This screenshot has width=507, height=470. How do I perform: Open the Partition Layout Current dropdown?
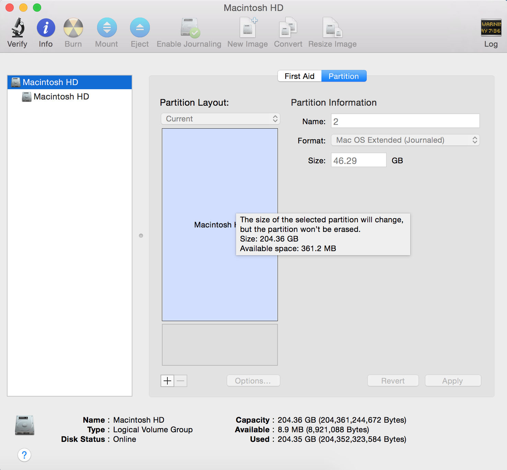click(x=221, y=119)
